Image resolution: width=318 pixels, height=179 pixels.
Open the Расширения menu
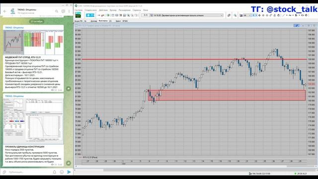125,10
